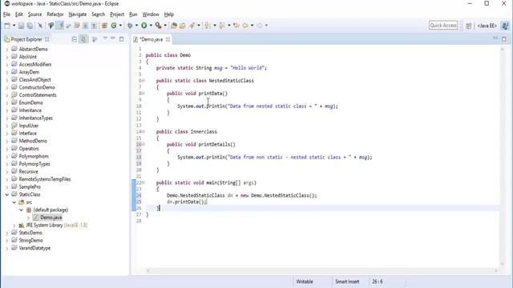This screenshot has height=288, width=513.
Task: Click the Java perspective icon at far right
Action: [505, 26]
